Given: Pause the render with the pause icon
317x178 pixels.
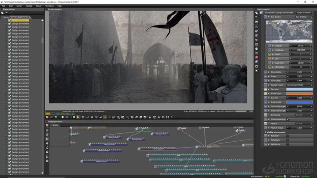Looking at the screenshot, I should pos(74,117).
